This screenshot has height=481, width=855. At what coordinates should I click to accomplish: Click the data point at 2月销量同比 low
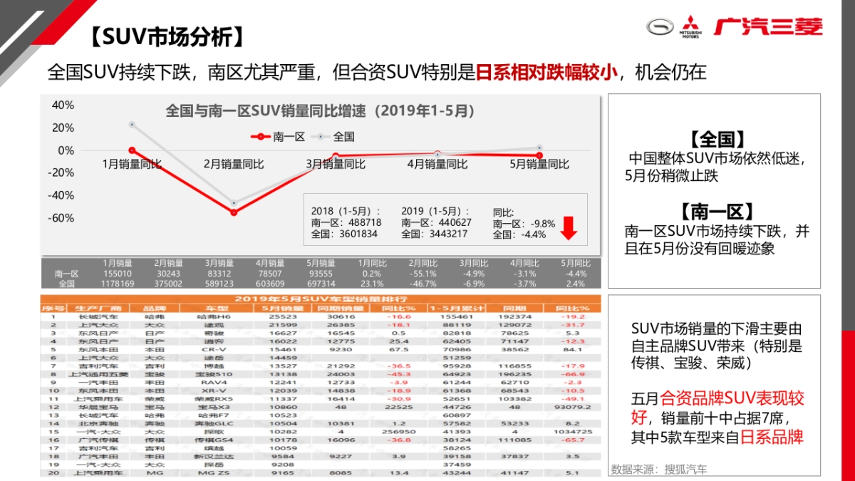(233, 212)
